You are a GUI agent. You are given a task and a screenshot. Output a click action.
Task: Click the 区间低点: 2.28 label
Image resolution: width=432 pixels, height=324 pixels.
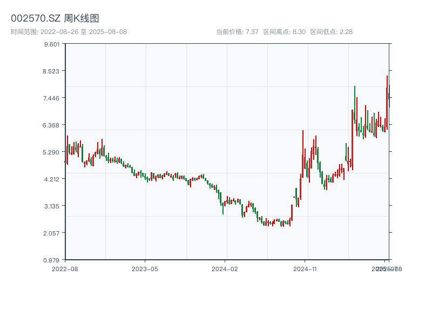pos(332,32)
